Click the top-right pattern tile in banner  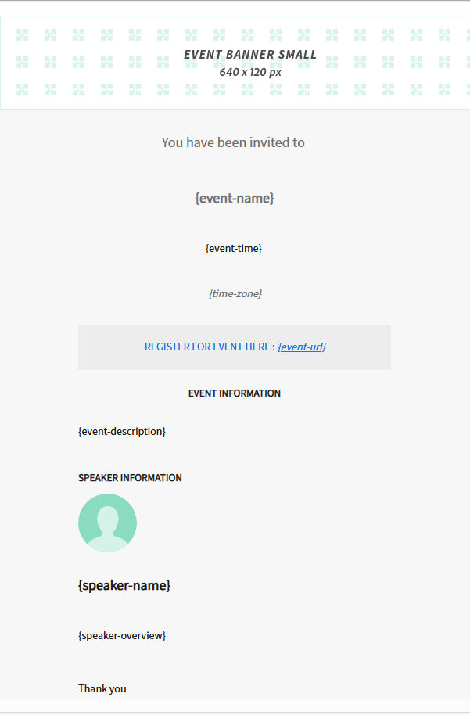[x=444, y=34]
